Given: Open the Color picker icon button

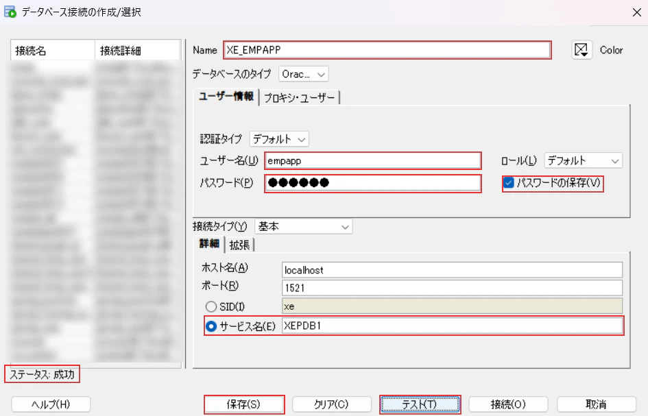Looking at the screenshot, I should [581, 50].
